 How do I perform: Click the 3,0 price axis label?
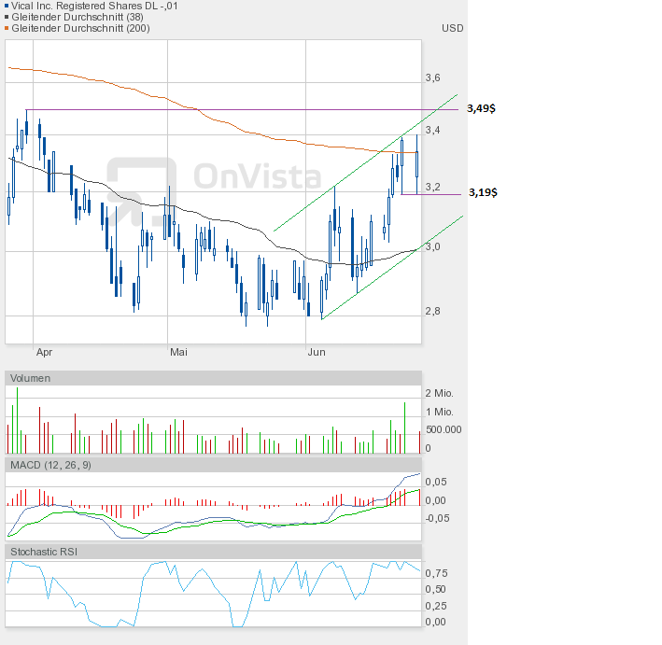click(x=432, y=246)
